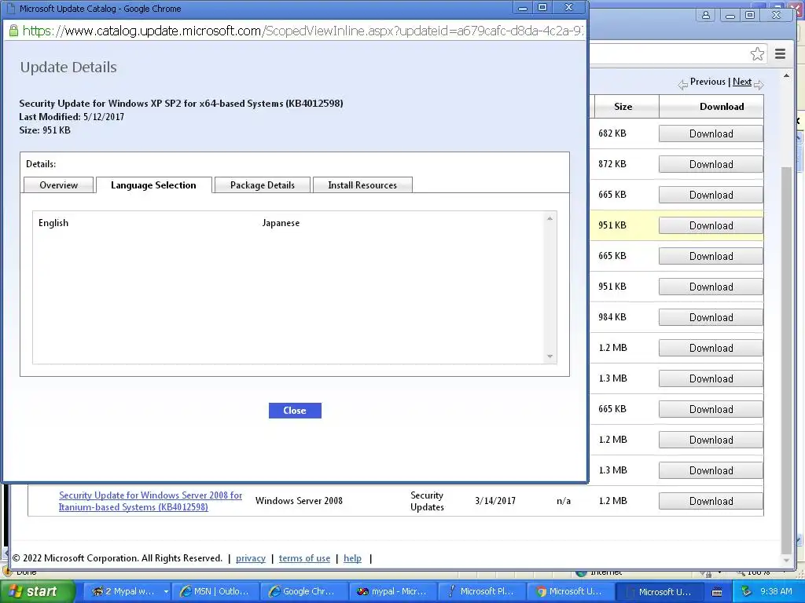Download the 872 KB update

tap(711, 164)
